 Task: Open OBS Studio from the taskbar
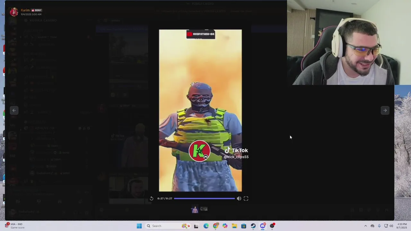point(272,226)
